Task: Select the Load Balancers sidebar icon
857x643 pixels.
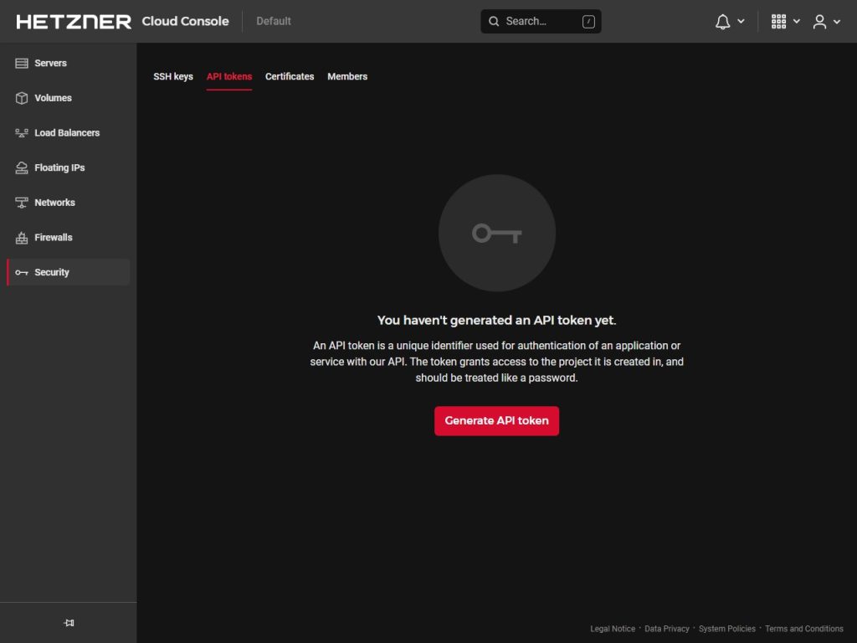Action: coord(22,133)
